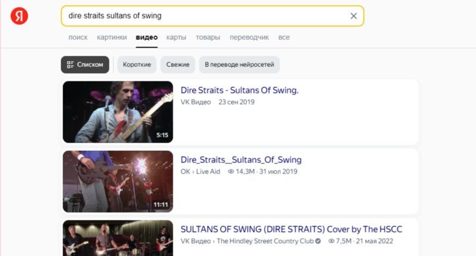The width and height of the screenshot is (476, 256).
Task: Open the Yandex logo home page
Action: [x=19, y=16]
